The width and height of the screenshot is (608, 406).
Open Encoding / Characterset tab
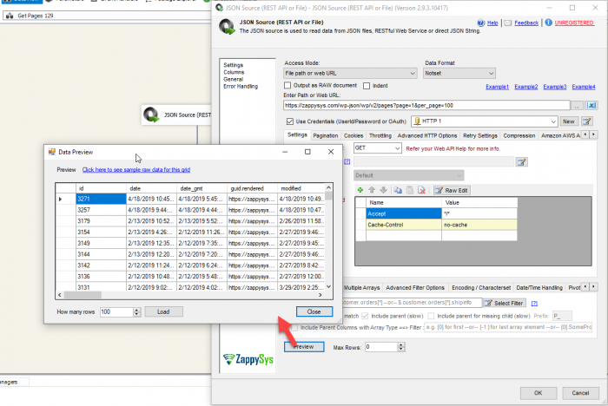tap(481, 287)
